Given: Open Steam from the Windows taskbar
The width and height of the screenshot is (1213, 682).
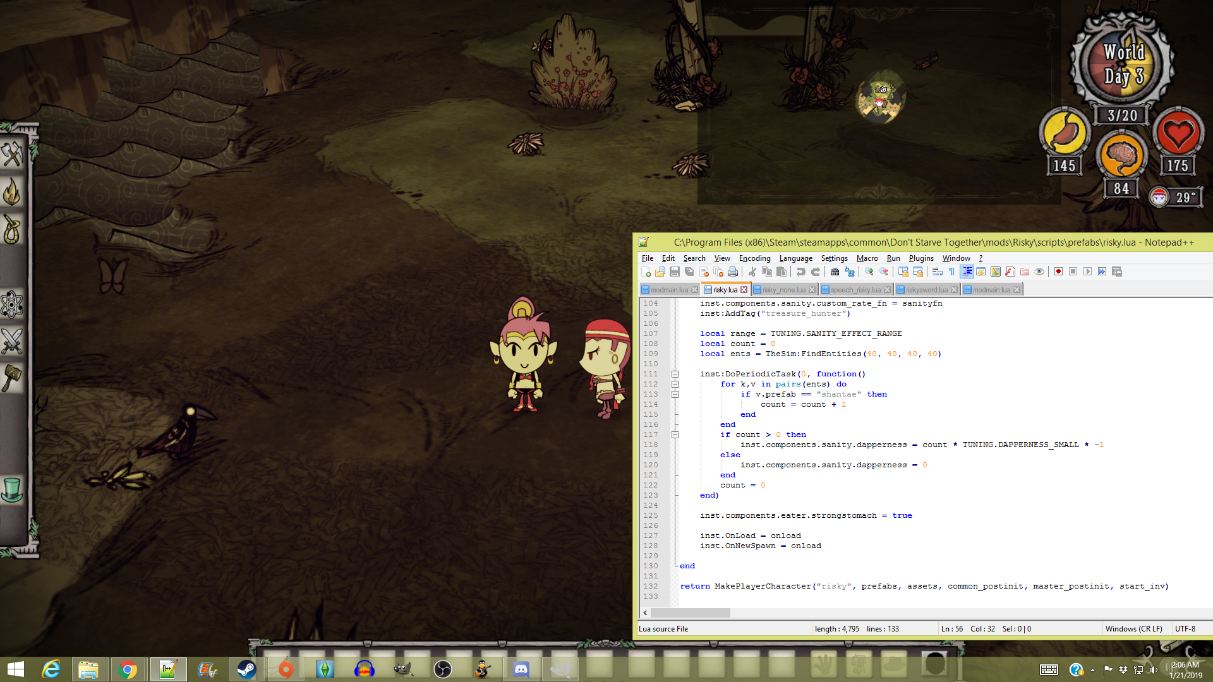Looking at the screenshot, I should 246,669.
